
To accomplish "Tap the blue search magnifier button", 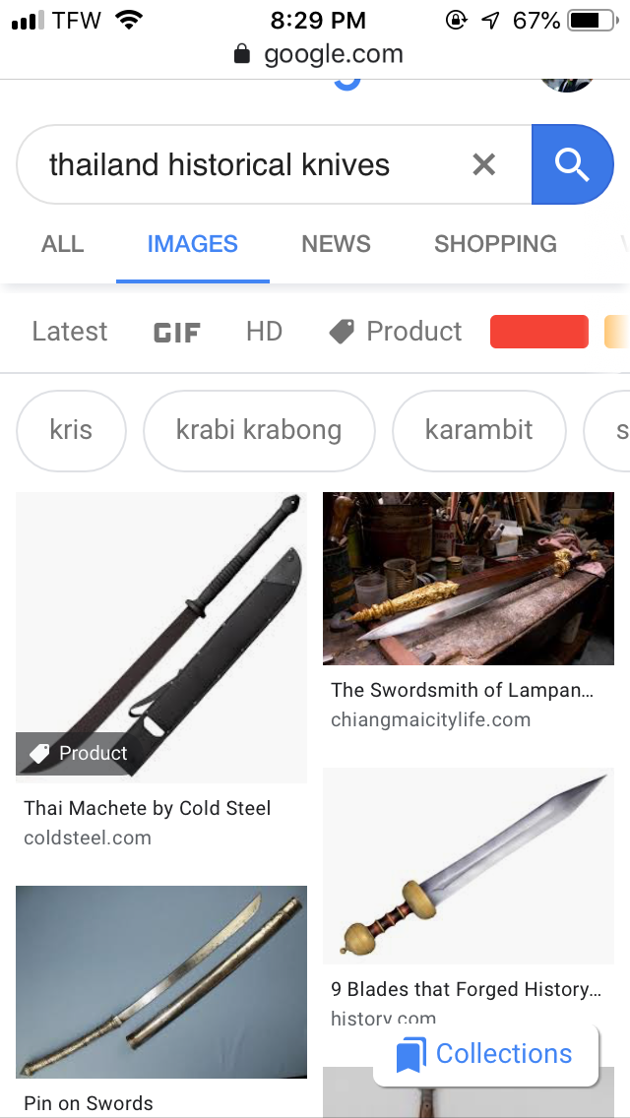I will (572, 164).
